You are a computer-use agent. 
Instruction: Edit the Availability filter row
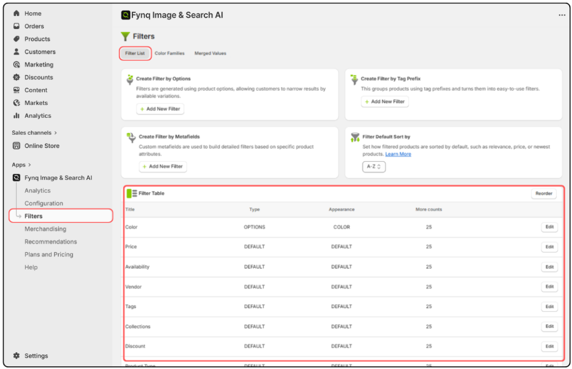(550, 267)
